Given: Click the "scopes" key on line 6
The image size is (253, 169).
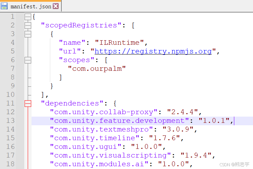Looking at the screenshot, I should (77, 60).
